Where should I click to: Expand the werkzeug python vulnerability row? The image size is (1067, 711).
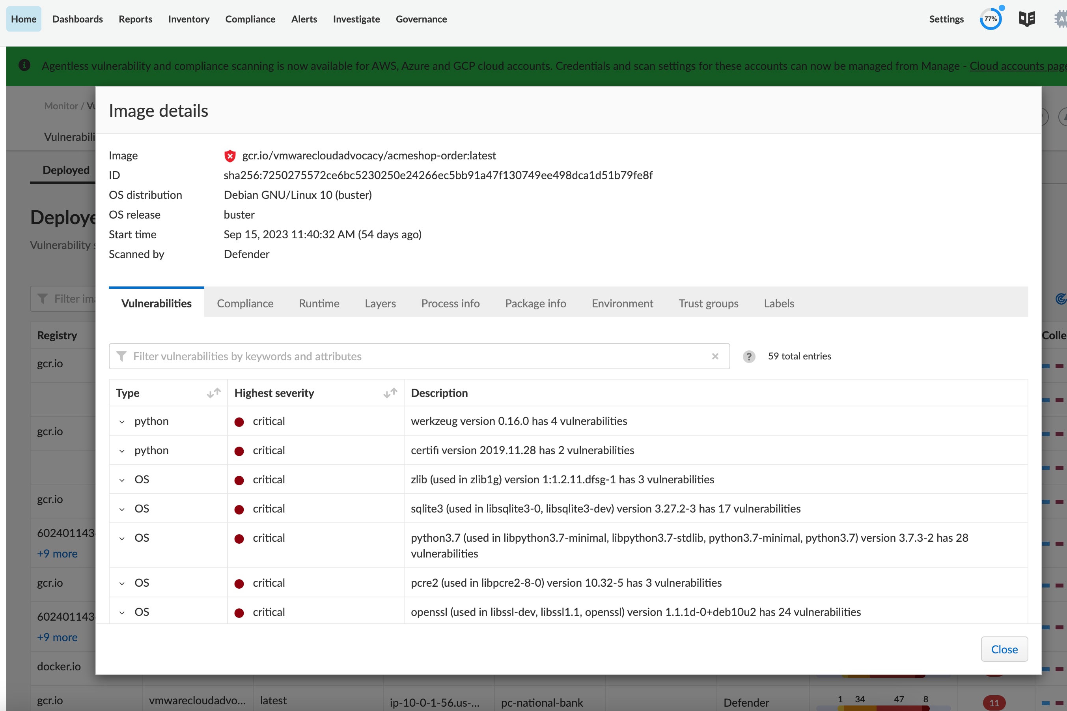coord(122,422)
